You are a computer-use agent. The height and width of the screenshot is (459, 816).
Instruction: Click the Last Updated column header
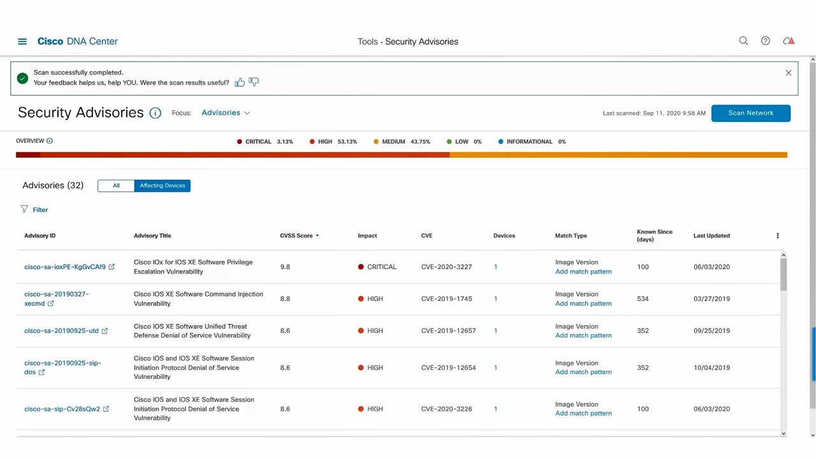tap(711, 236)
